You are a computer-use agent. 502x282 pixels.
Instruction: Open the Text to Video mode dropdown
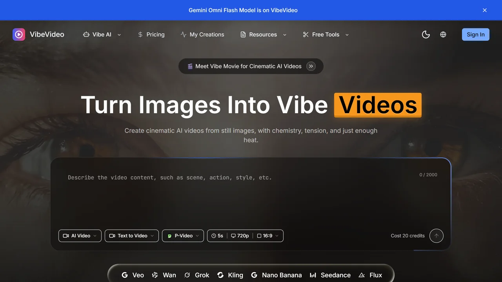click(132, 236)
